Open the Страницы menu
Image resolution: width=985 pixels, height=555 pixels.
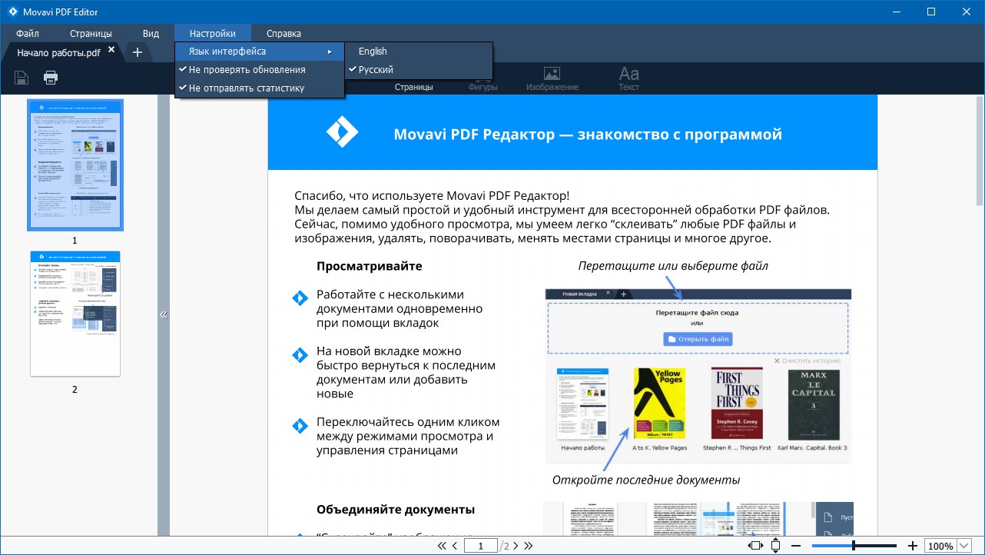(91, 33)
